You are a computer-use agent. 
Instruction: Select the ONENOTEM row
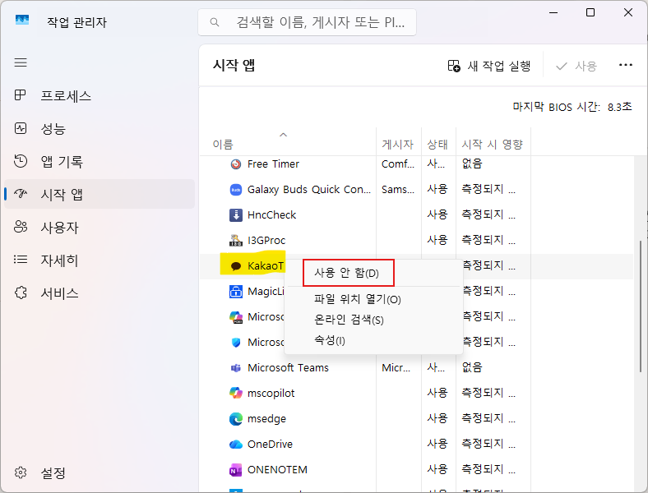[417, 470]
